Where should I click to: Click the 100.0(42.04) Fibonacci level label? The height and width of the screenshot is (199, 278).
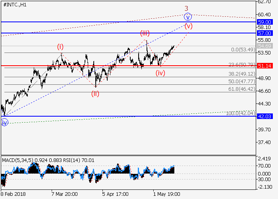click(240, 113)
